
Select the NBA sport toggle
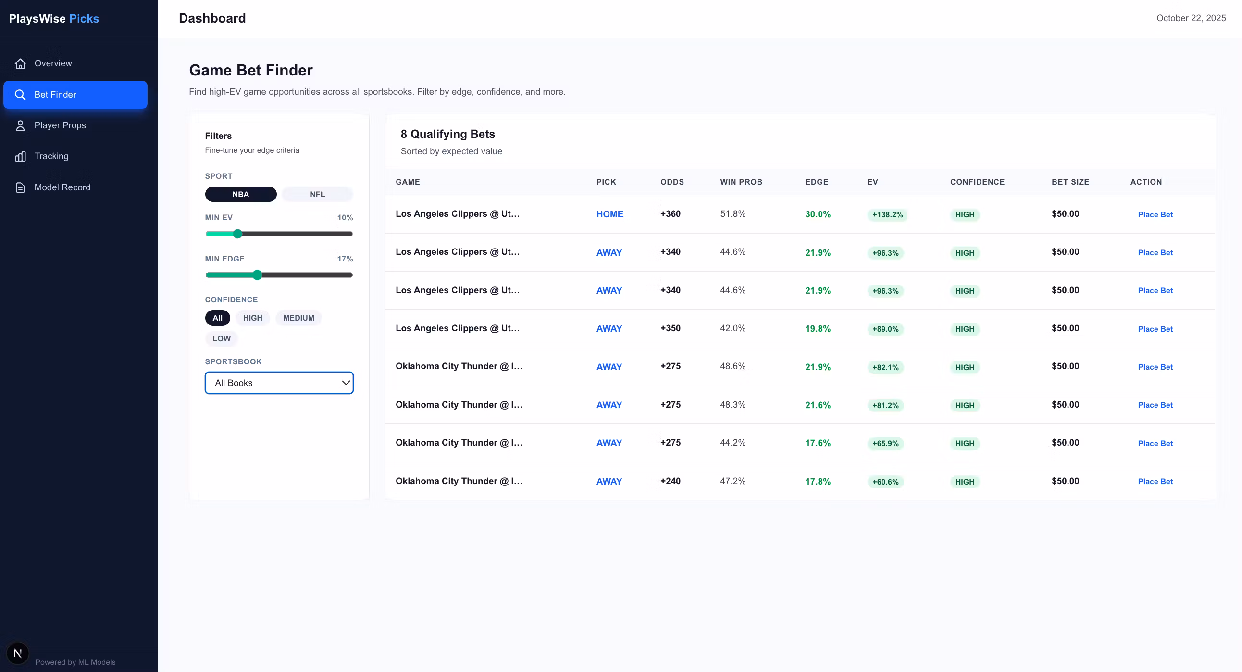[241, 194]
